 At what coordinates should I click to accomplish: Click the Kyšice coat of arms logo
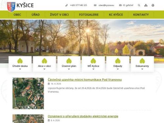(11, 7)
